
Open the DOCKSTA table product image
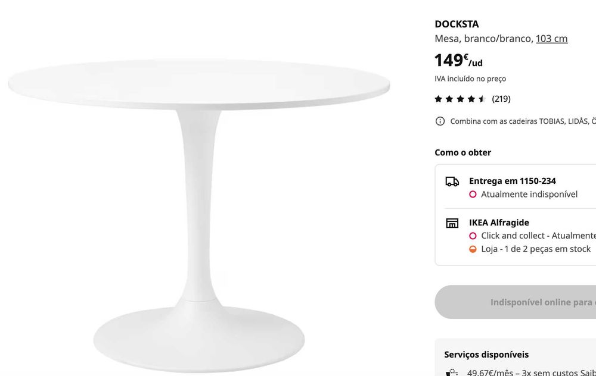(x=199, y=202)
